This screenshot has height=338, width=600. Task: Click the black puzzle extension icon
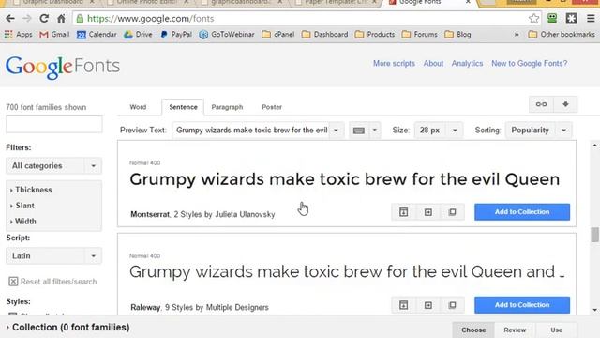tap(572, 18)
